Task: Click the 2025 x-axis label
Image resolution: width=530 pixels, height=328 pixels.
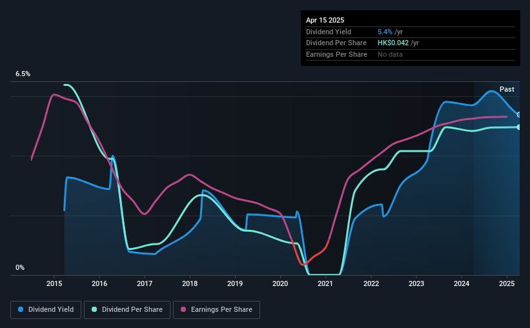Action: (x=507, y=283)
